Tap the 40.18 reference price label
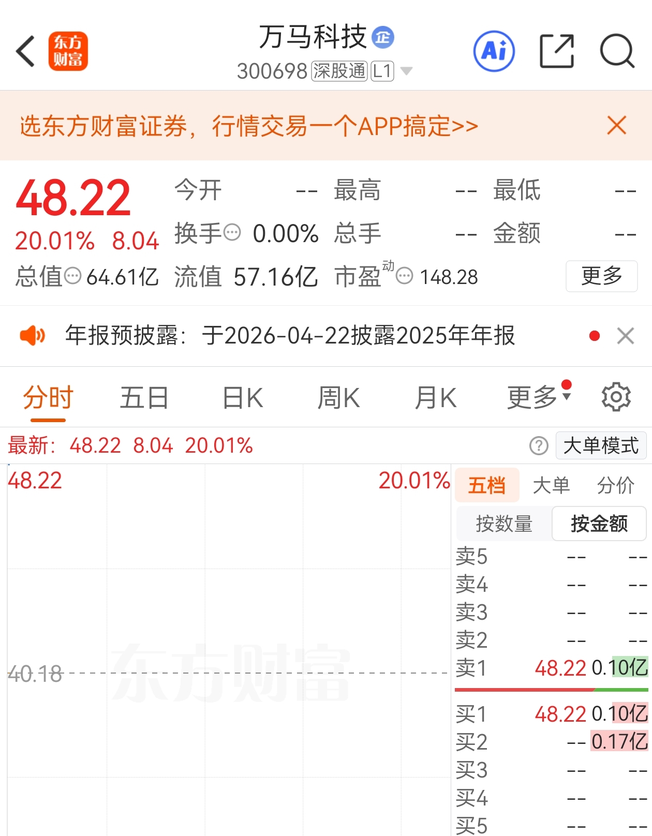Viewport: 652px width, 836px height. (35, 674)
